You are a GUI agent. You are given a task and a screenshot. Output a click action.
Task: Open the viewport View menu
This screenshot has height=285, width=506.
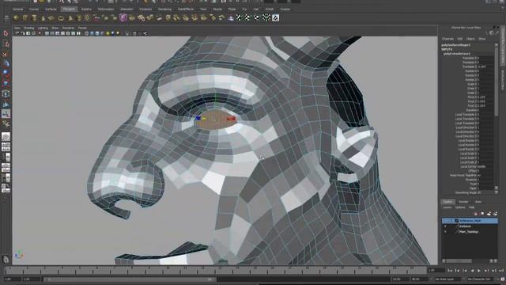tap(17, 28)
